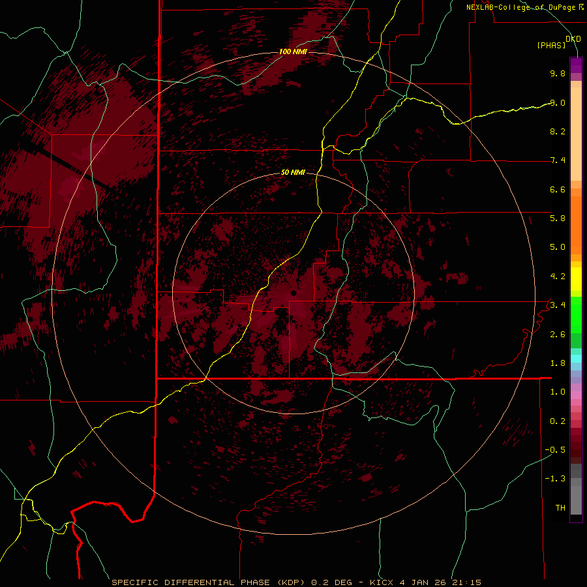Click the DKD label above the color scale

pos(573,39)
